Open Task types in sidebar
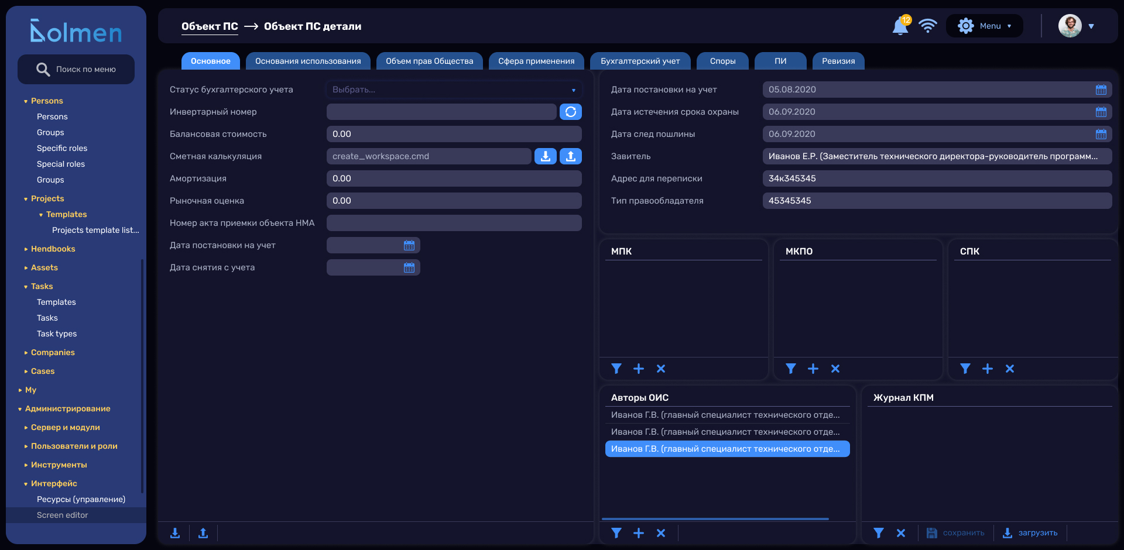This screenshot has width=1124, height=550. coord(57,334)
